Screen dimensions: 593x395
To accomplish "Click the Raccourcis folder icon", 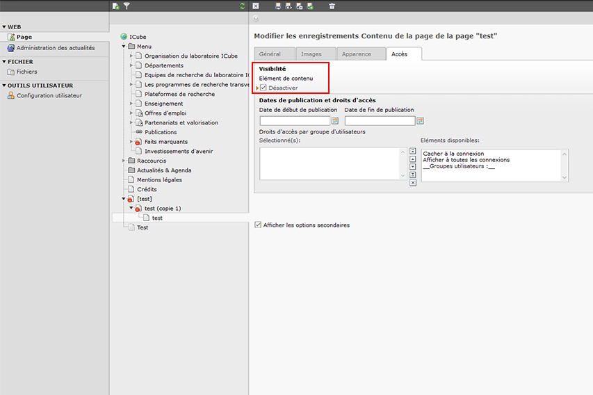I will (131, 161).
